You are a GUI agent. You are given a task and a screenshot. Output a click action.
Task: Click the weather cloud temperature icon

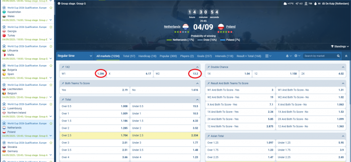pos(285,3)
